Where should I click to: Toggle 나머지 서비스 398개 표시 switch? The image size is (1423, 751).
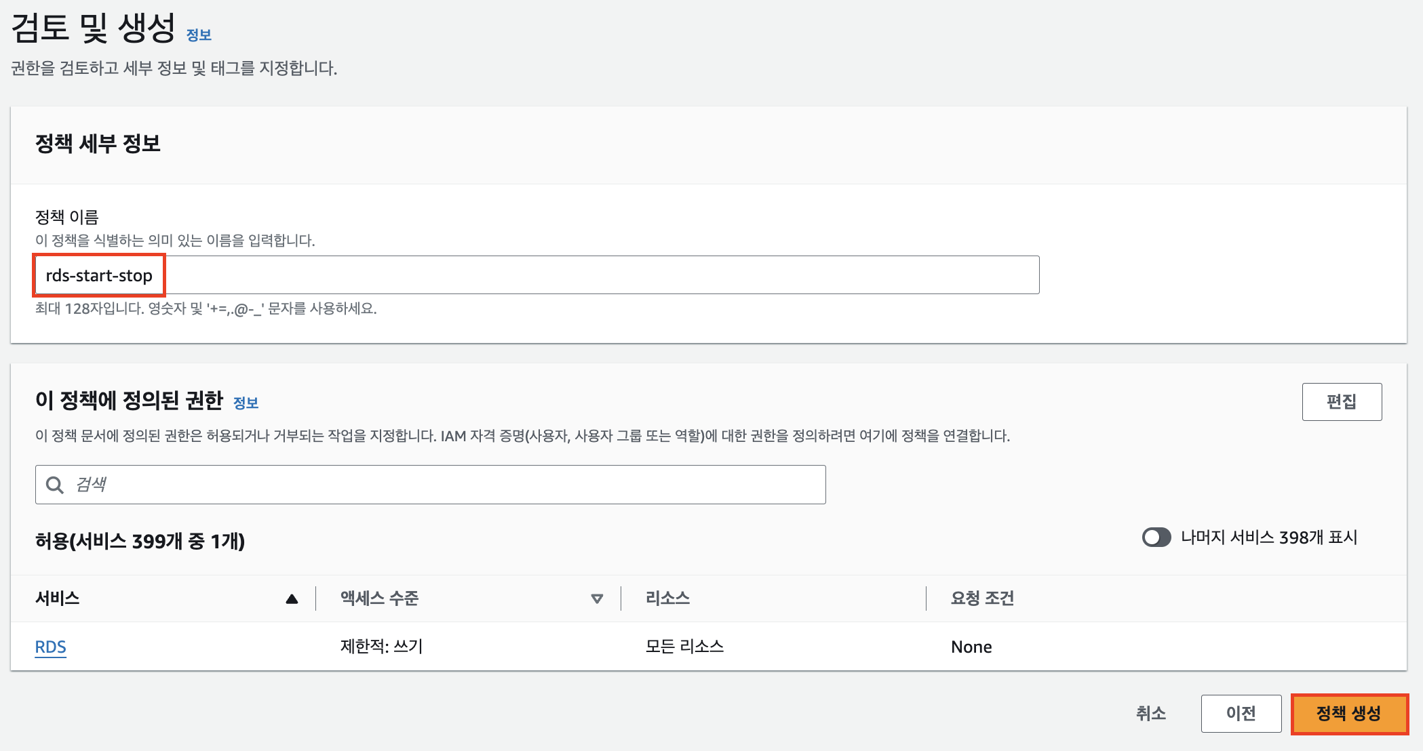click(x=1156, y=537)
